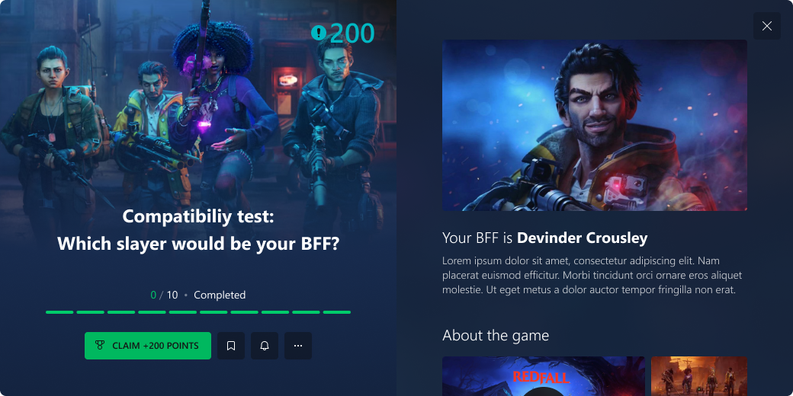Viewport: 793px width, 396px height.
Task: Click the Completed status label
Action: (x=220, y=295)
